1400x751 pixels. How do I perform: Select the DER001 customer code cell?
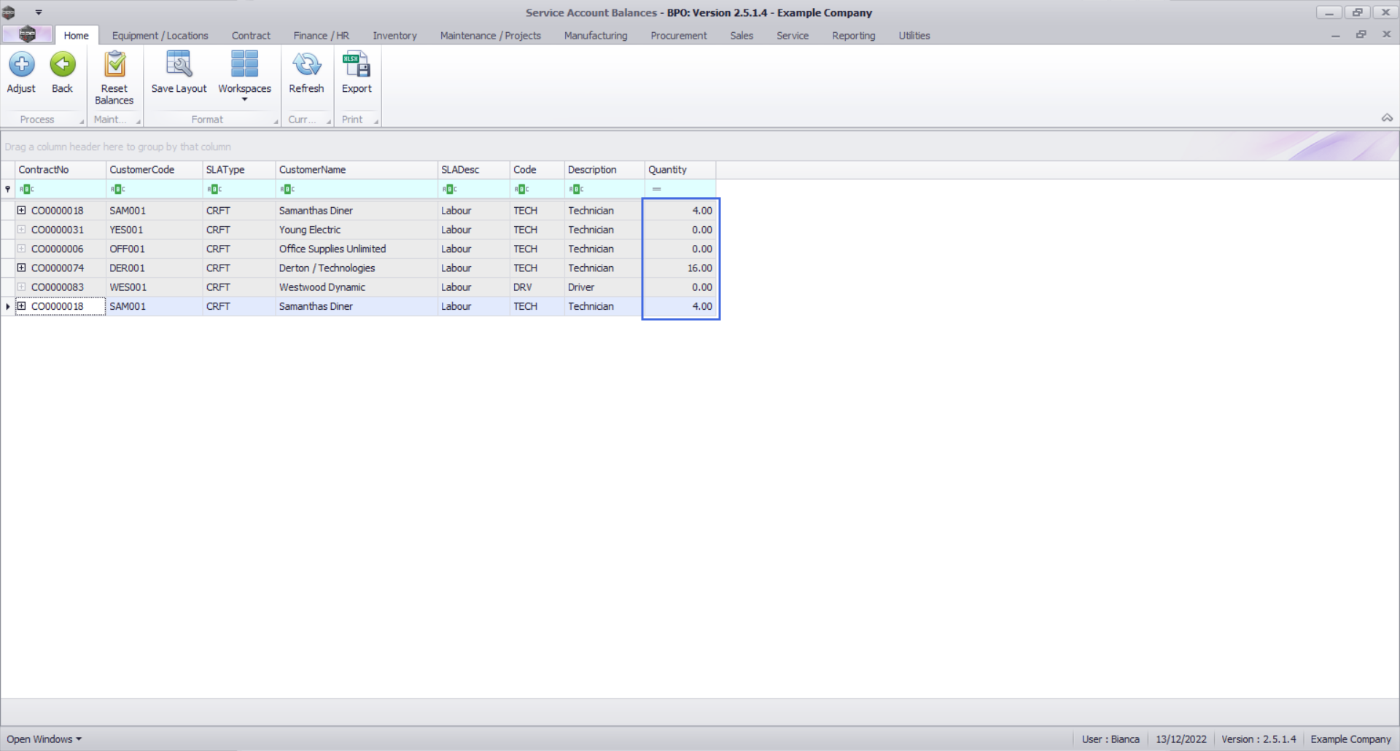coord(154,268)
